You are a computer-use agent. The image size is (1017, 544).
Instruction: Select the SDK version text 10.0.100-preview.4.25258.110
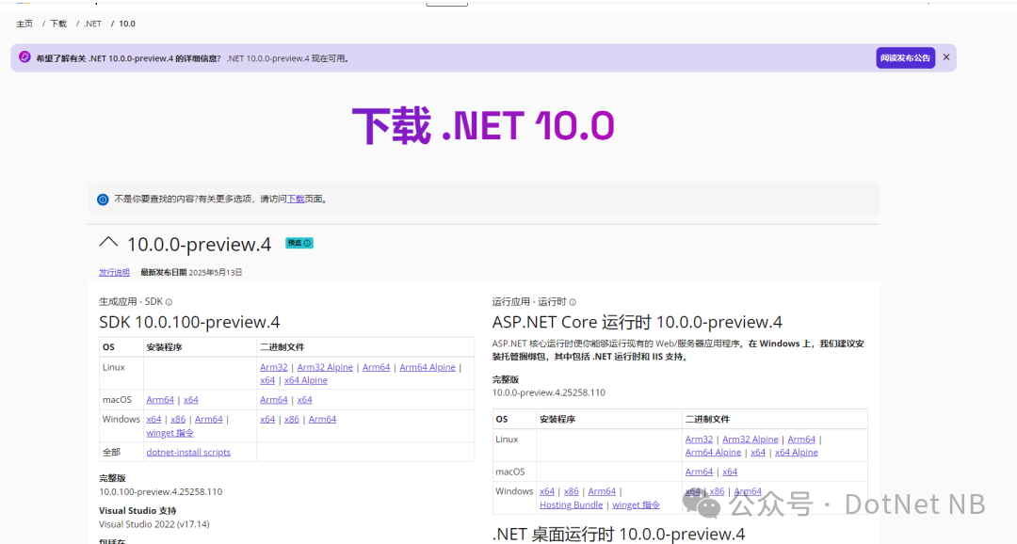click(161, 492)
